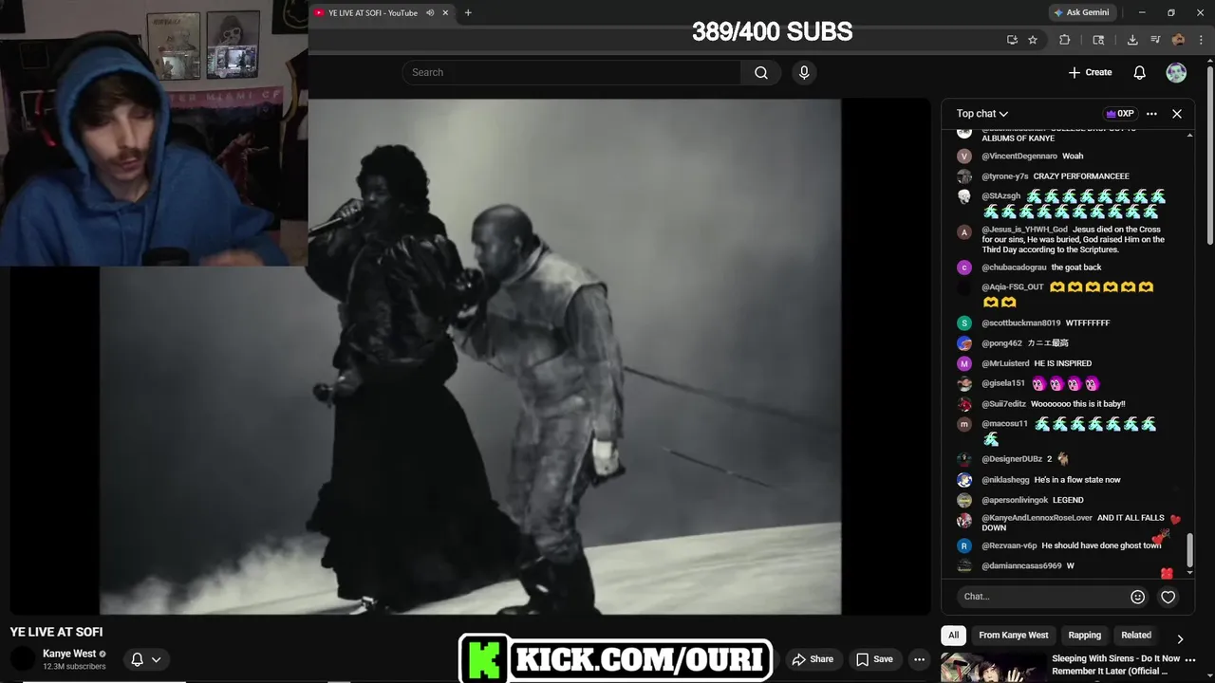This screenshot has width=1215, height=683.
Task: Open the emoji picker in chat box
Action: pos(1137,597)
